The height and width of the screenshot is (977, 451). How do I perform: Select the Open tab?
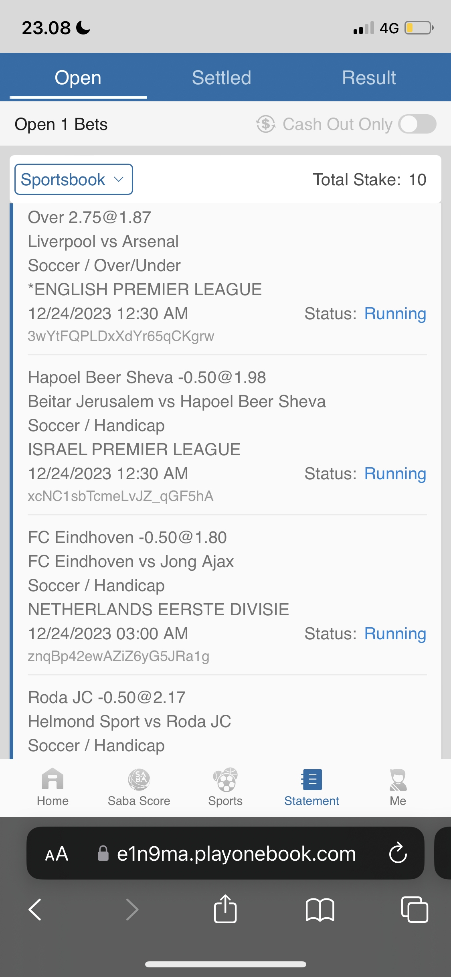[78, 77]
